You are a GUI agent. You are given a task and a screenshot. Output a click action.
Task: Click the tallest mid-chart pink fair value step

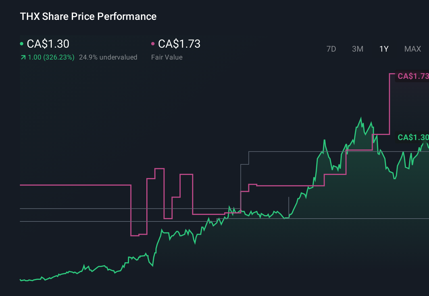click(x=159, y=169)
